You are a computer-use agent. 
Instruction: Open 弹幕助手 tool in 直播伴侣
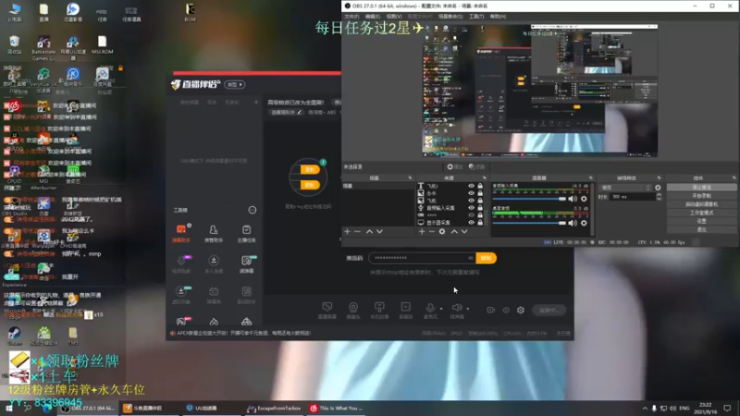(x=181, y=233)
